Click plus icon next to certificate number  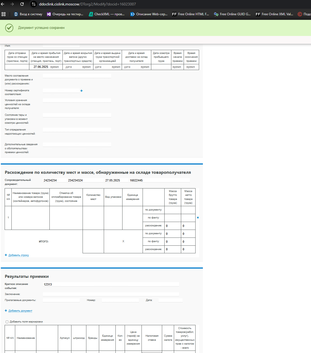click(x=81, y=91)
